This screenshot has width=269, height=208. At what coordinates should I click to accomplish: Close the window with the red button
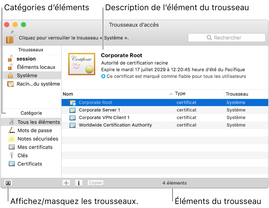click(7, 25)
